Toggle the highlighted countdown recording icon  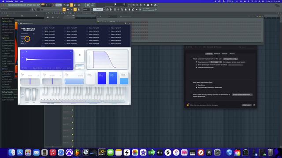pos(71,5)
